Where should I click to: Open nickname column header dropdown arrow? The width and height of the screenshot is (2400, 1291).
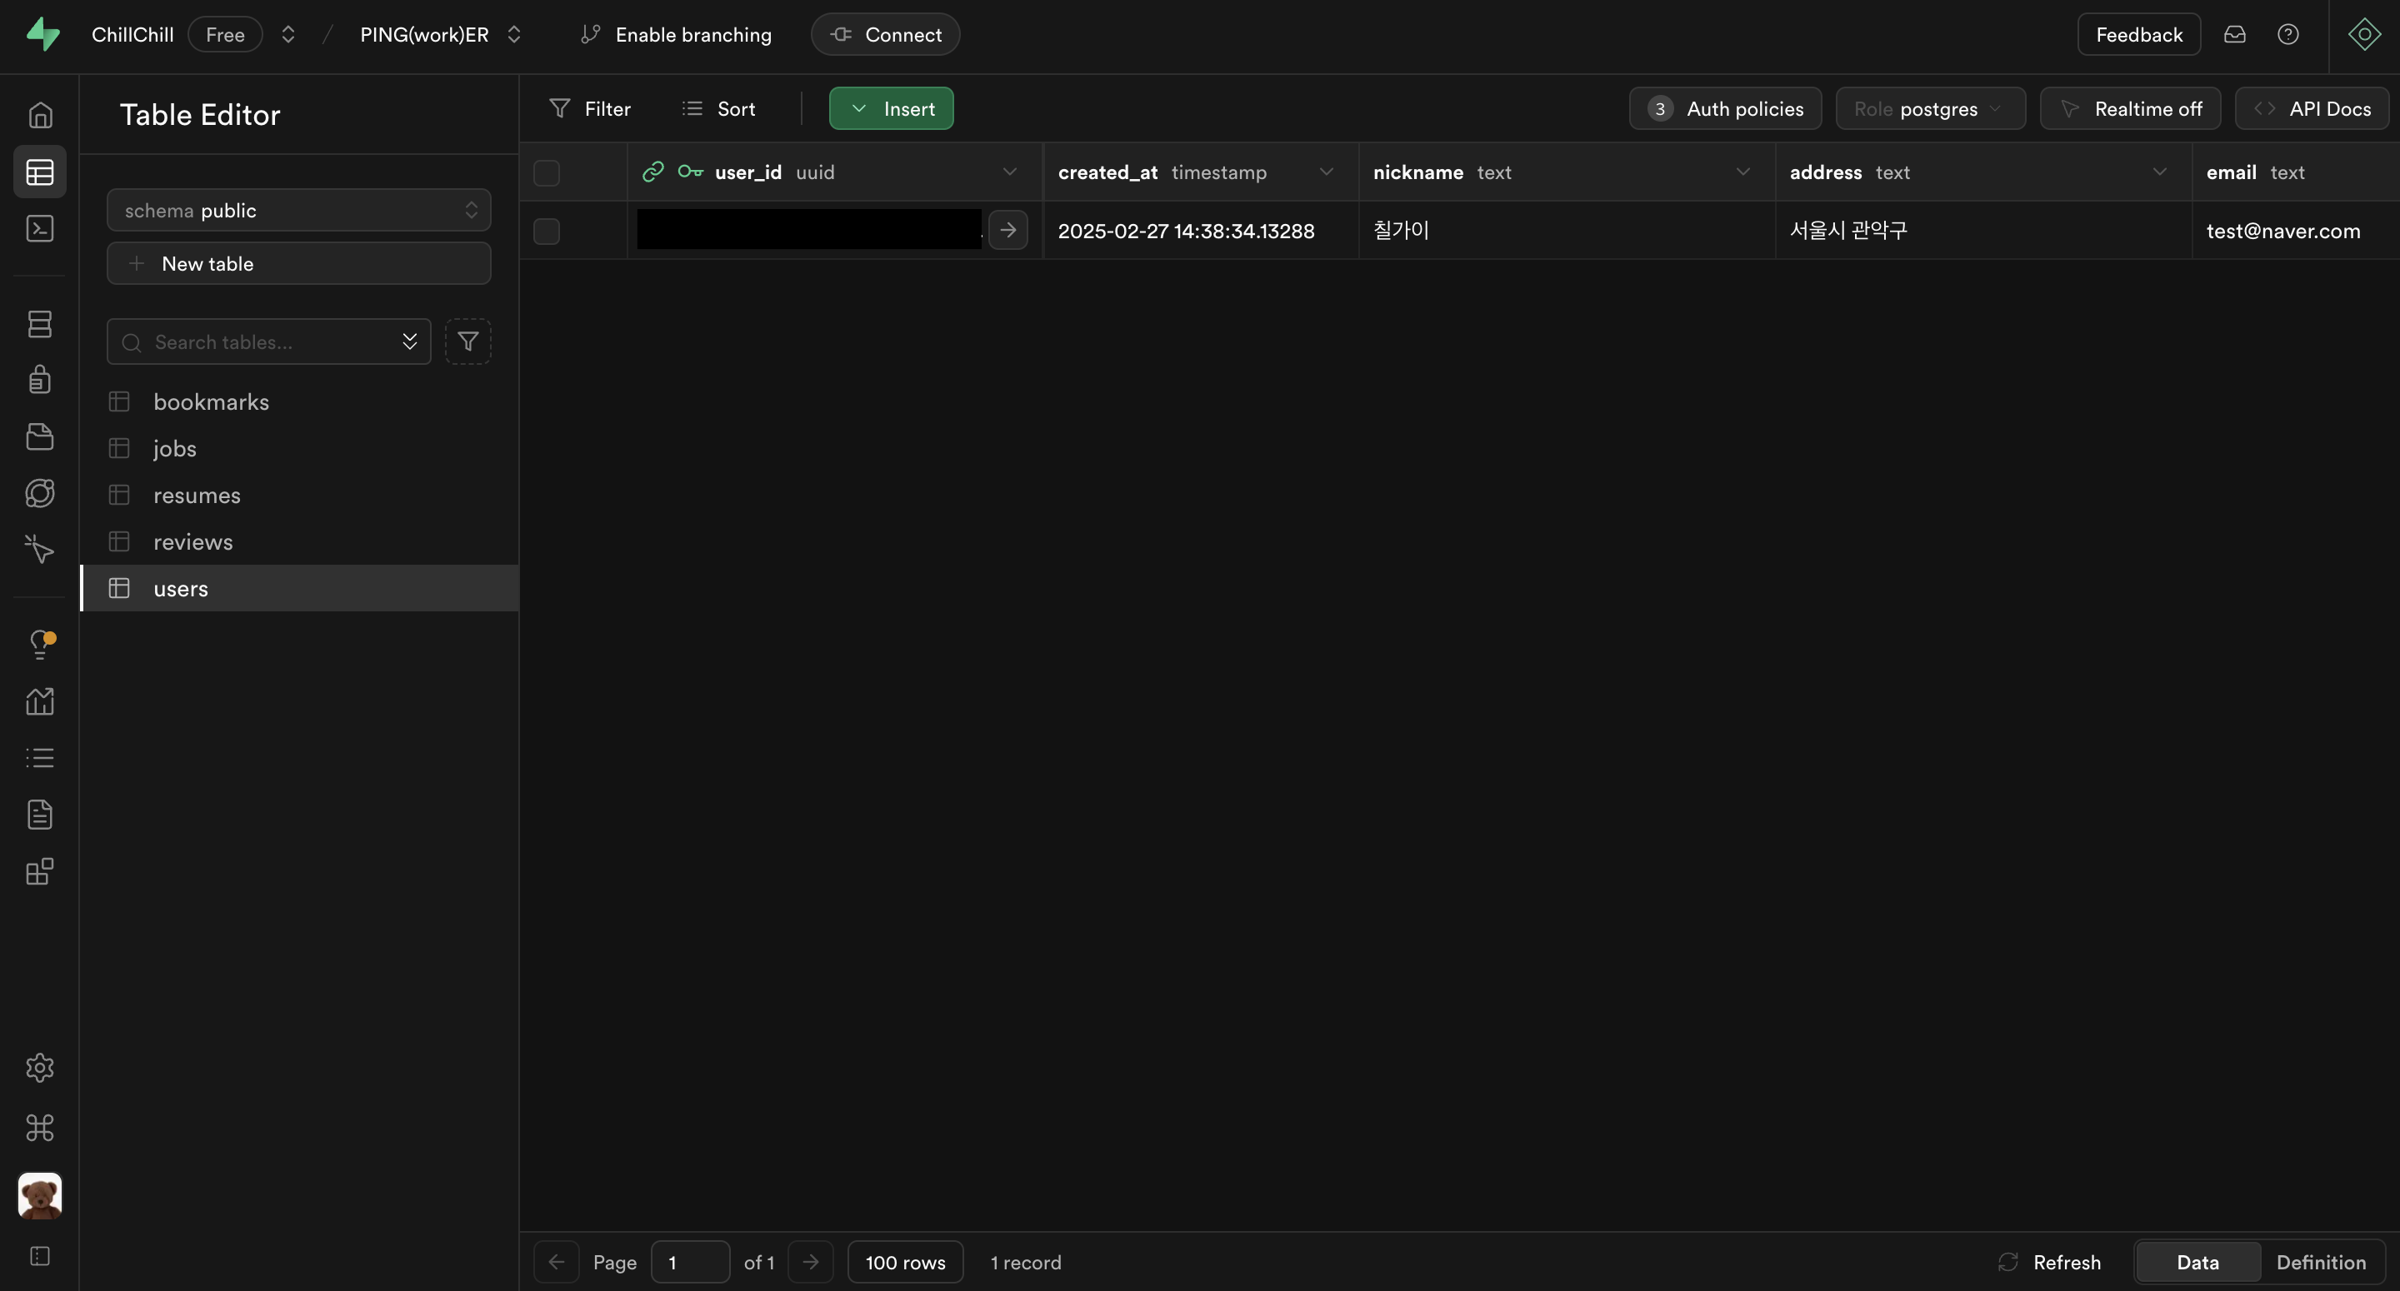point(1742,172)
